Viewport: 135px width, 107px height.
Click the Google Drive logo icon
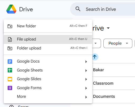[x=11, y=9]
